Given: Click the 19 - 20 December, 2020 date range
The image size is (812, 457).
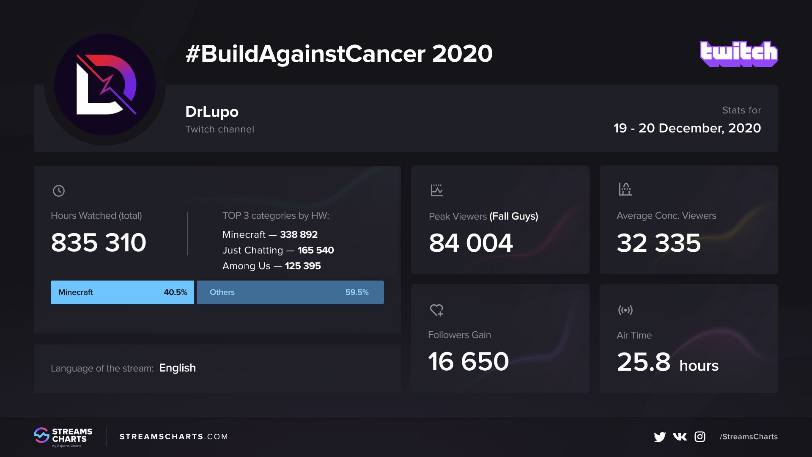Looking at the screenshot, I should (x=687, y=128).
